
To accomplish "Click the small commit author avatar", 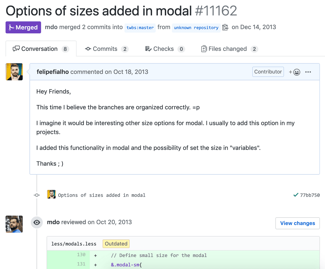I will 51,194.
